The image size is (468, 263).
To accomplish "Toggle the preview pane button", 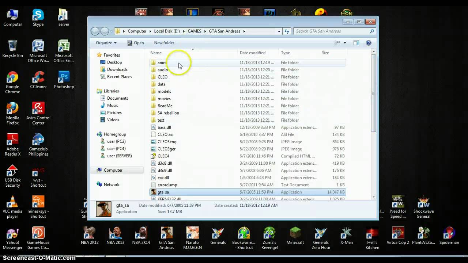I will 356,43.
